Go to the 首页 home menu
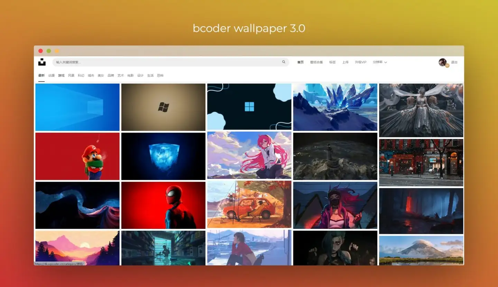Image resolution: width=498 pixels, height=287 pixels. pos(300,62)
